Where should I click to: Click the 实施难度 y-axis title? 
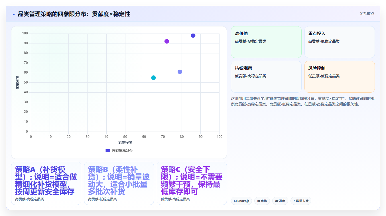tap(17, 83)
